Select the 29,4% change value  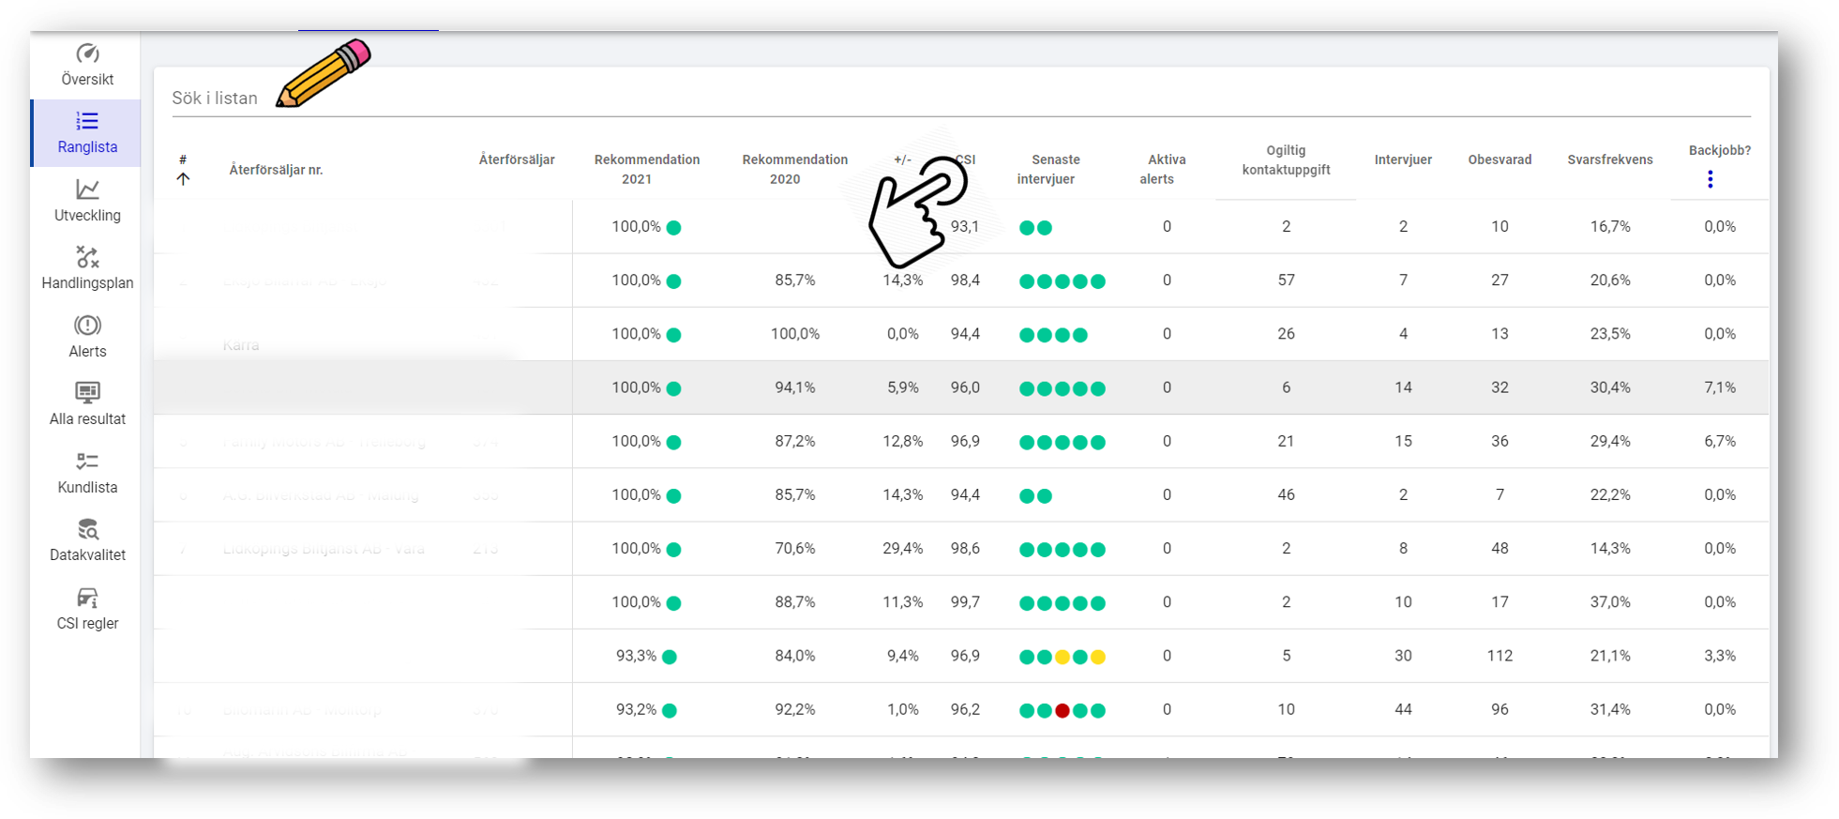click(902, 548)
